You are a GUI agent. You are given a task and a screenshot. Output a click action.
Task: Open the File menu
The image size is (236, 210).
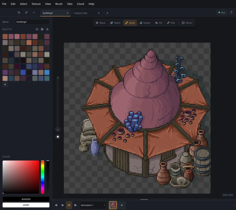coord(4,4)
